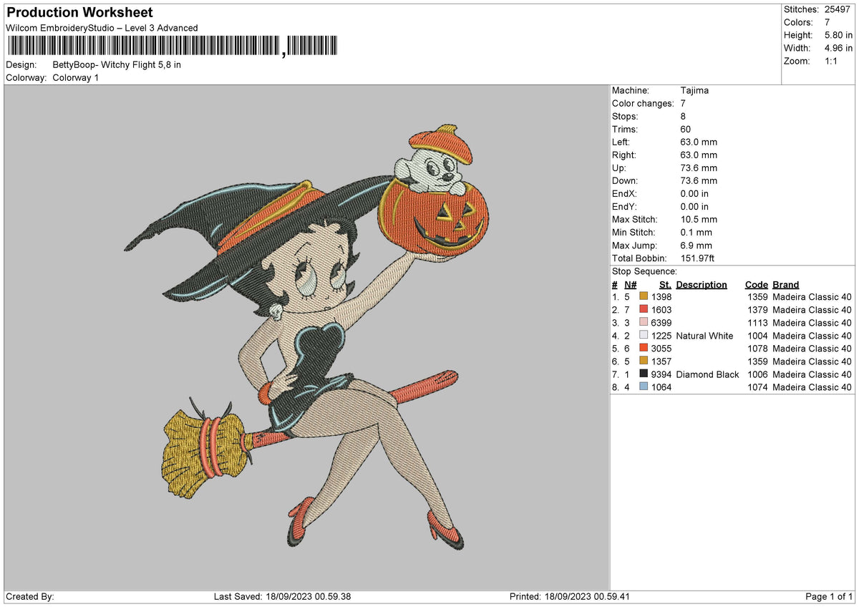
Task: Click the Machine value Tajima
Action: 694,90
